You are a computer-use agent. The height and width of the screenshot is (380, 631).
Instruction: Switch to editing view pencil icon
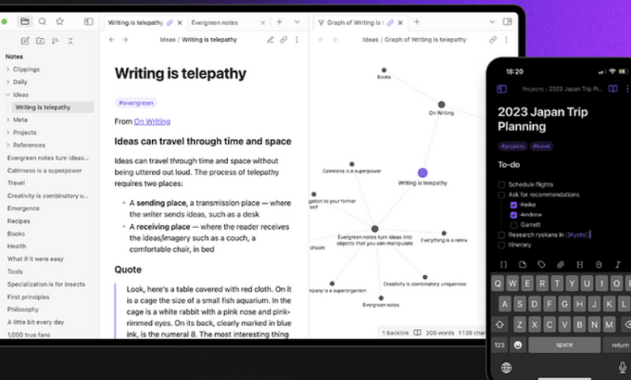(x=270, y=40)
